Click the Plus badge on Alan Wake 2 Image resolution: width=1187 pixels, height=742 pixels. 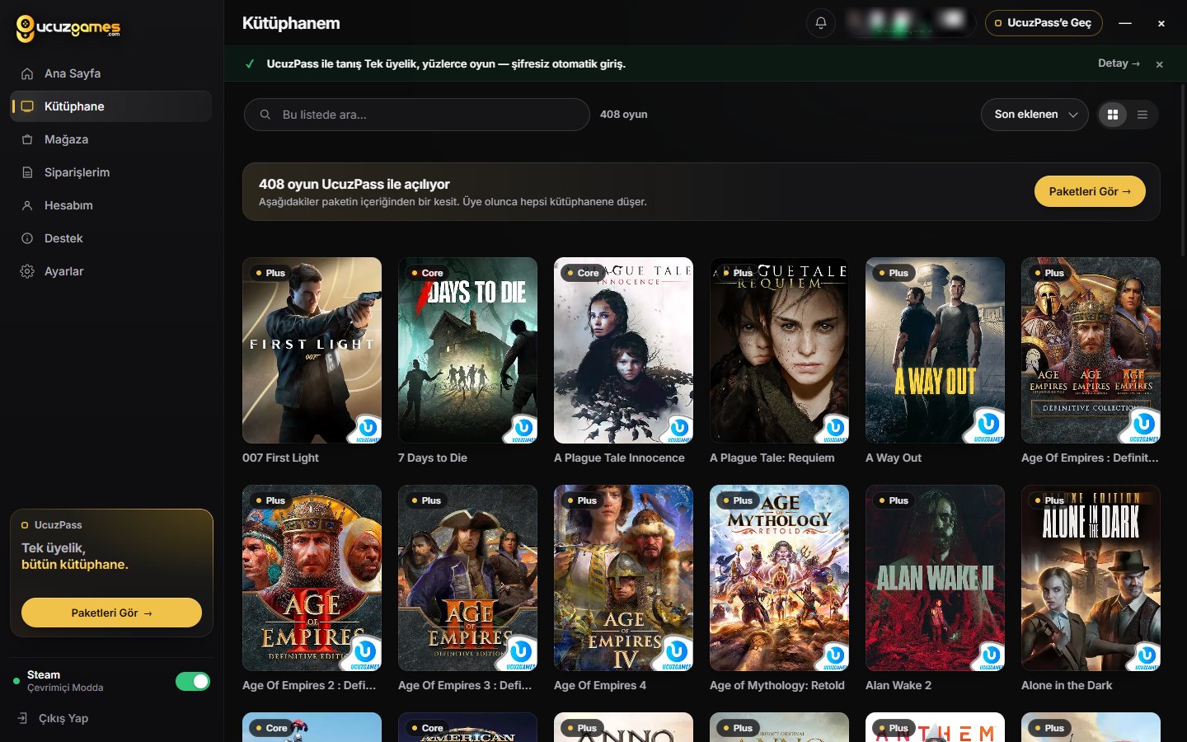tap(894, 500)
